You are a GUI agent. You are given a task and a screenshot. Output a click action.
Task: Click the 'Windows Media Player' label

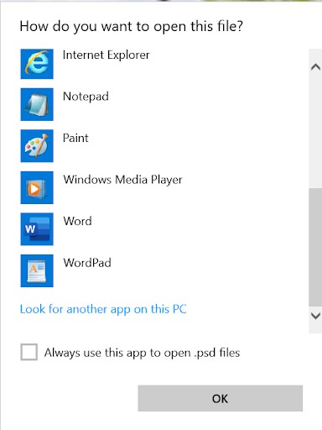click(122, 180)
